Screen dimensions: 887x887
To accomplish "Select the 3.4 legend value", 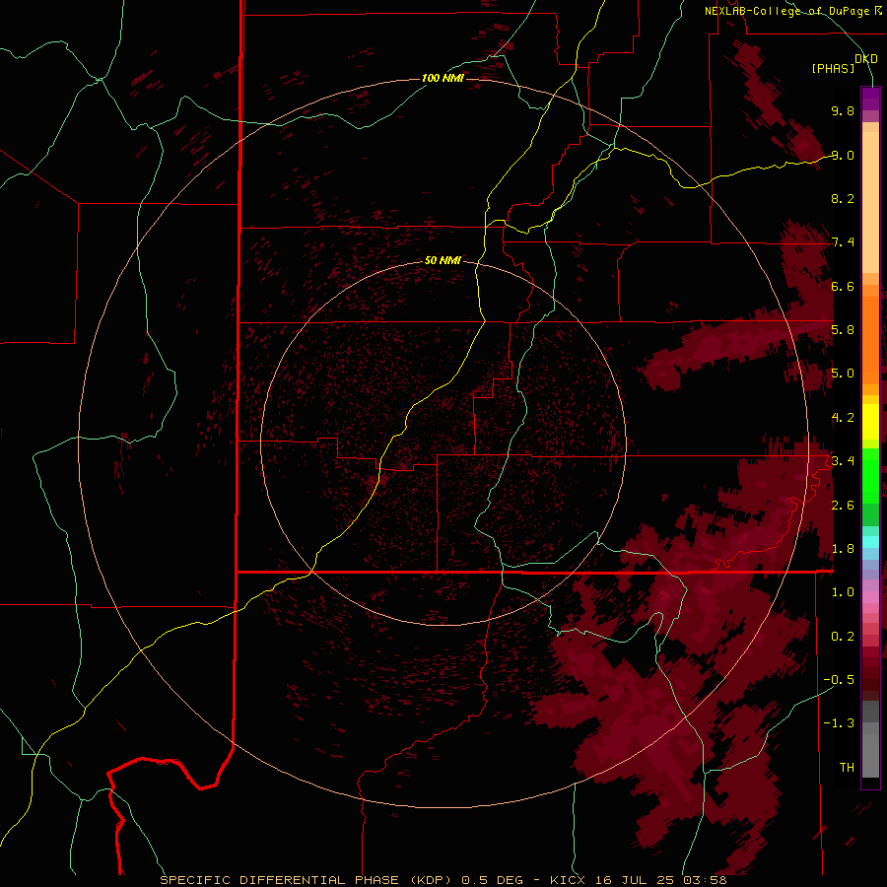I will click(843, 461).
